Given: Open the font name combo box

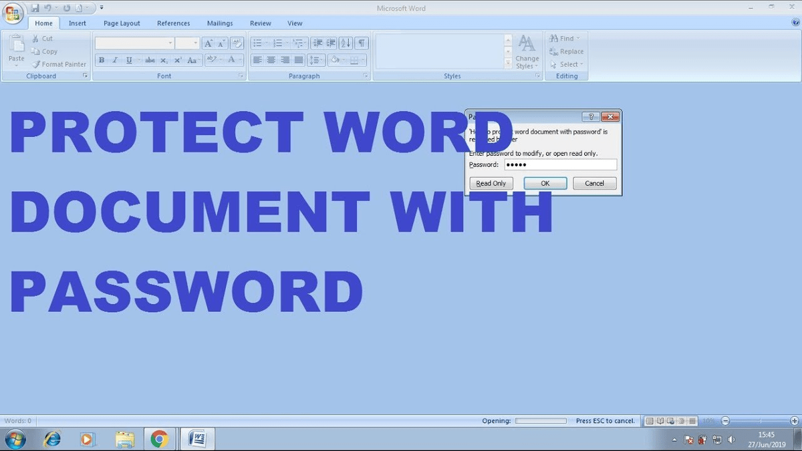Looking at the screenshot, I should [x=134, y=43].
